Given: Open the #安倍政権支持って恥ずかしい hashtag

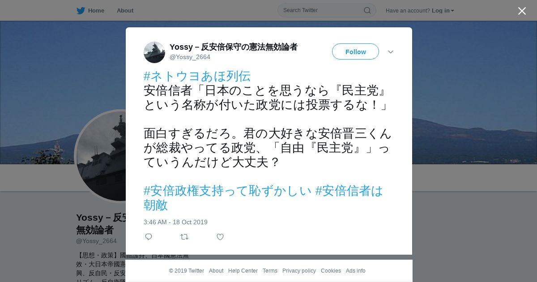Looking at the screenshot, I should [227, 191].
